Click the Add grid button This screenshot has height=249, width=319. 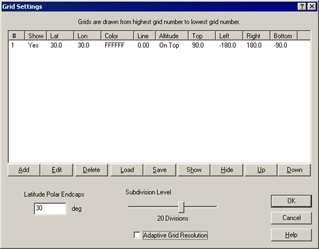[x=24, y=170]
